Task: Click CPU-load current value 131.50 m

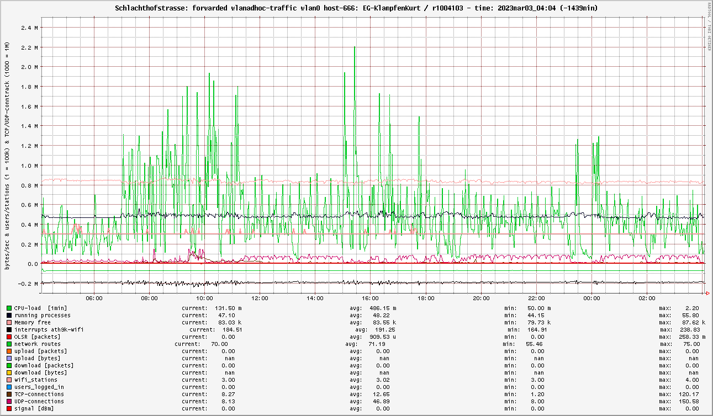Action: [228, 308]
